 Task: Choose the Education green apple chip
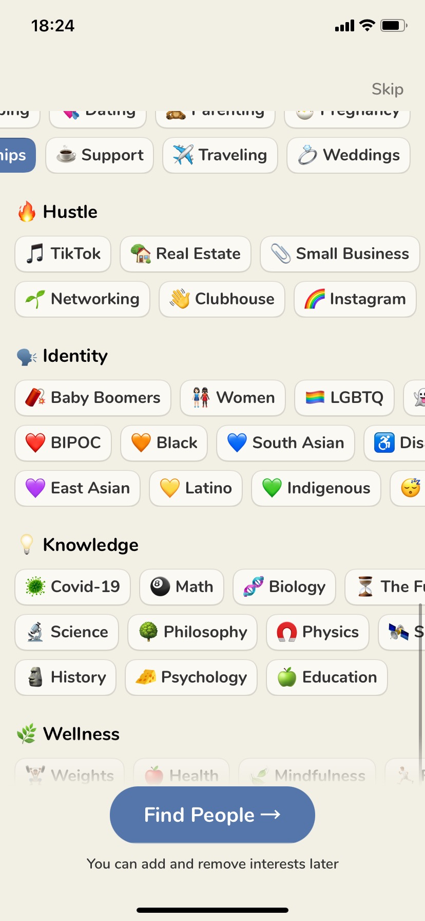point(327,677)
